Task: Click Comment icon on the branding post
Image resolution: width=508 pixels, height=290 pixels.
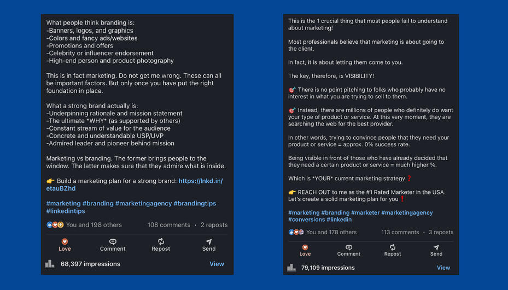Action: click(x=113, y=241)
